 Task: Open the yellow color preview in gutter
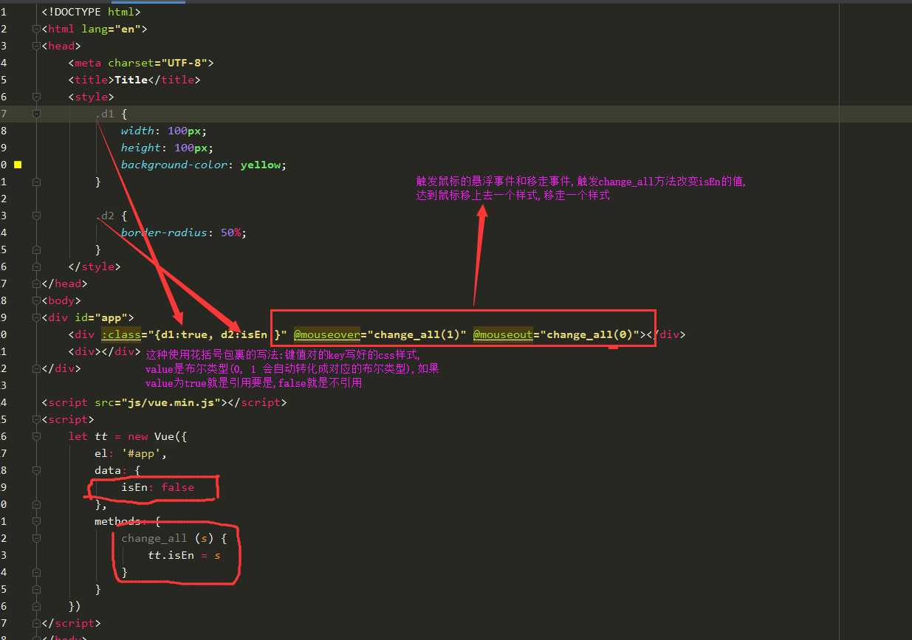click(x=18, y=165)
